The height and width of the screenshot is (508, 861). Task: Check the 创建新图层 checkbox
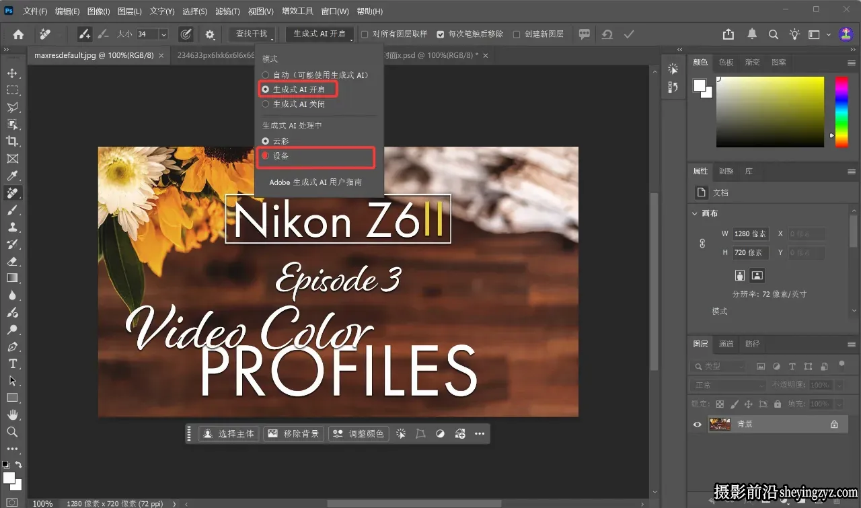[x=517, y=34]
